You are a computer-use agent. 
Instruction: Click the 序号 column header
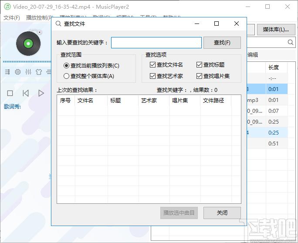click(66, 100)
